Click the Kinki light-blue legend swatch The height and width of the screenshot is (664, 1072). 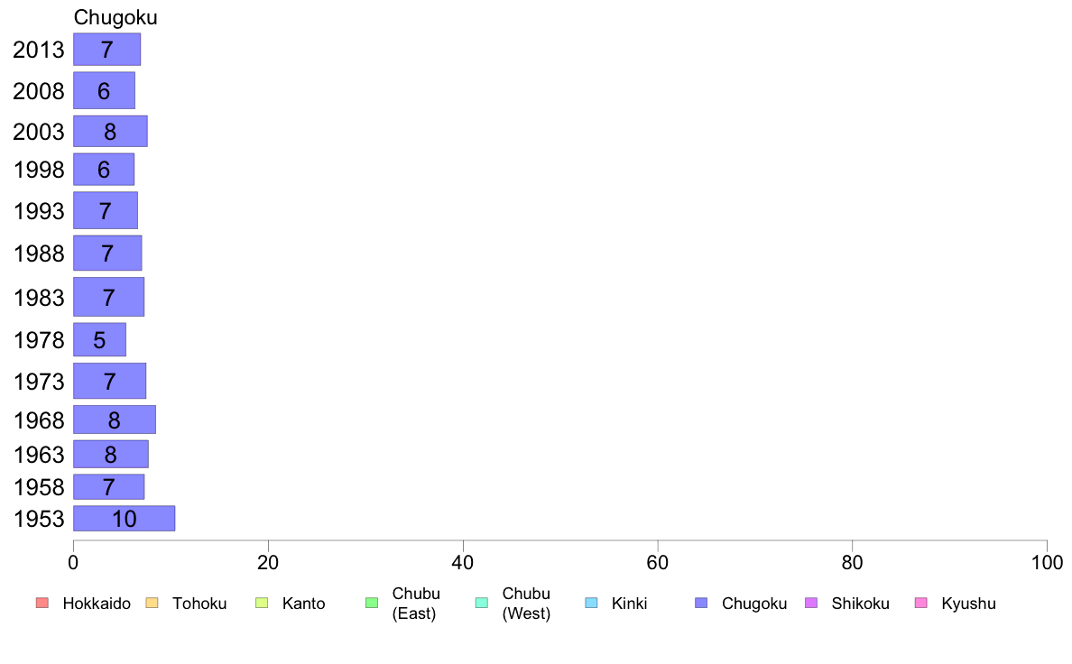tap(591, 603)
